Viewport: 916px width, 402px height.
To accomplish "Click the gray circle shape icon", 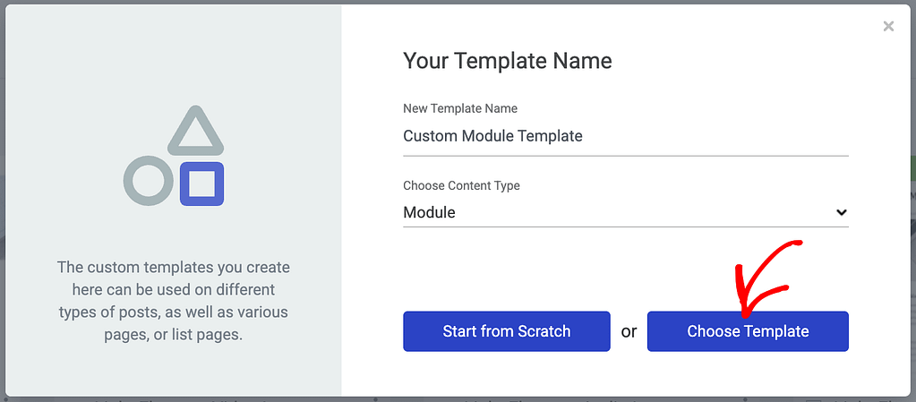I will (x=148, y=181).
